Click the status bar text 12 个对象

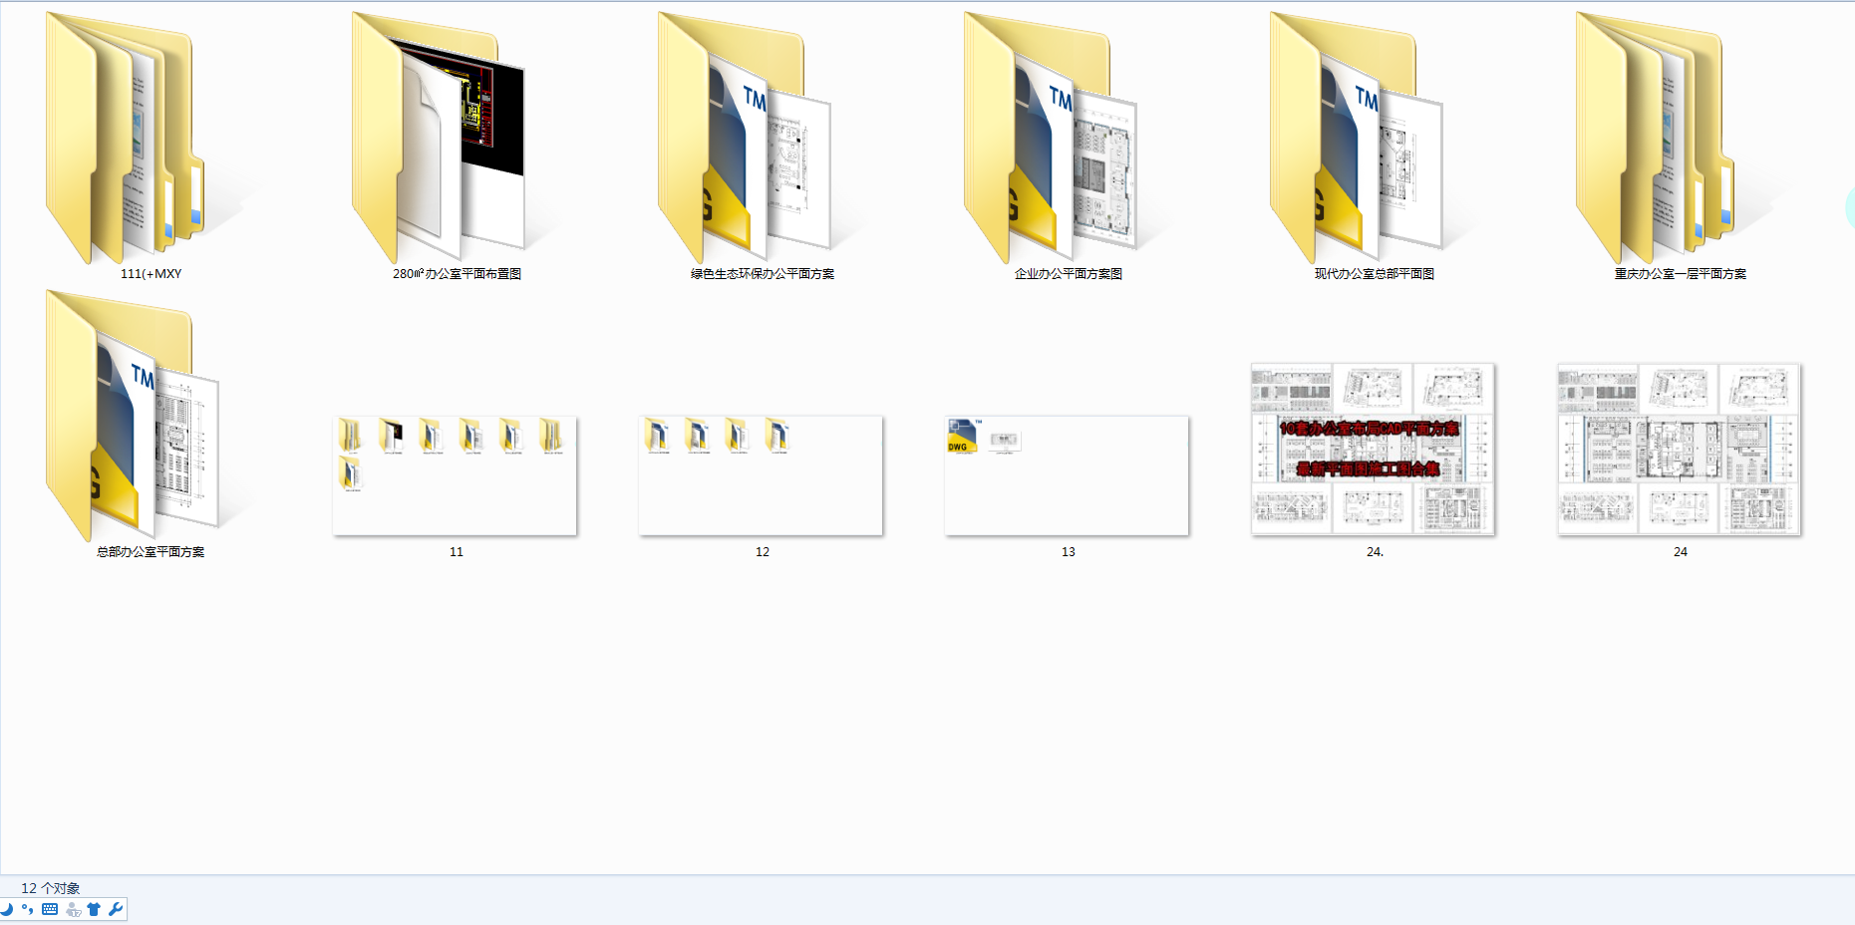[x=51, y=888]
